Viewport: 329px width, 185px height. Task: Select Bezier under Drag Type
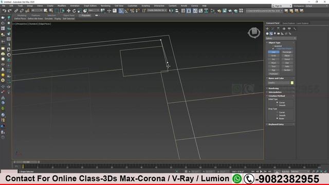point(277,119)
